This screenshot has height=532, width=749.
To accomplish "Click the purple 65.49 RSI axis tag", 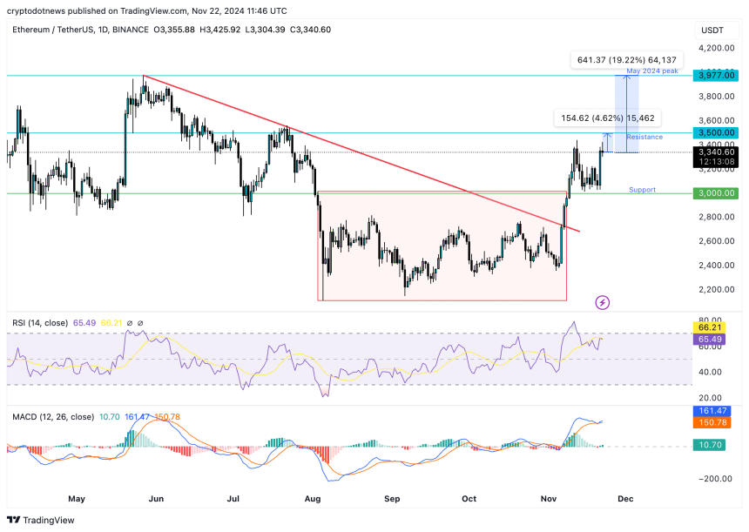I will pos(716,338).
